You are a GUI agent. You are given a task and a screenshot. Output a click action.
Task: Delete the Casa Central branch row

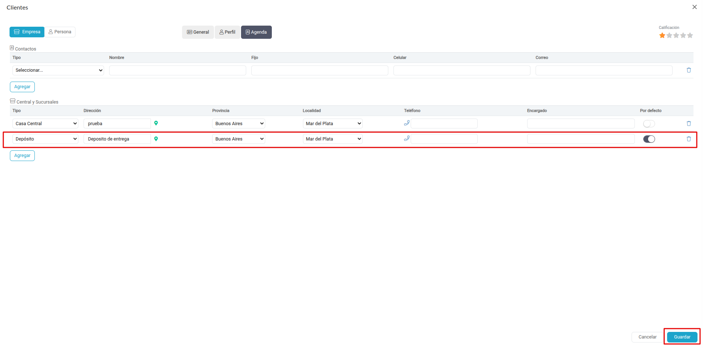[x=688, y=124]
